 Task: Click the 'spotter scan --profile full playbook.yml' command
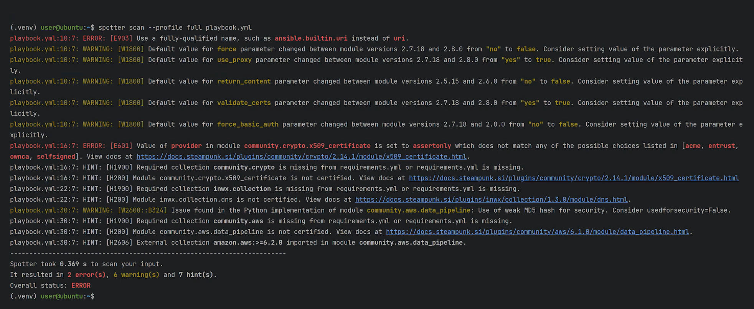tap(175, 28)
